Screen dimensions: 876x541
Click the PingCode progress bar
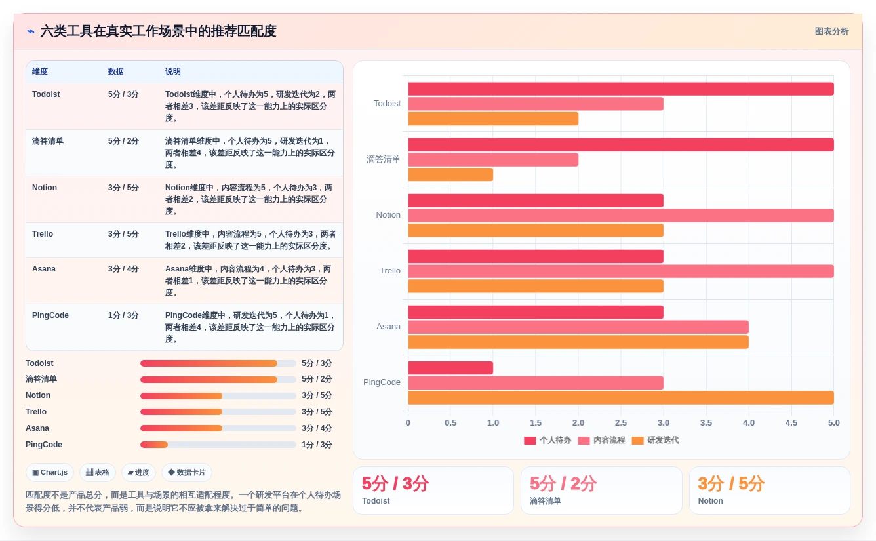[x=218, y=445]
